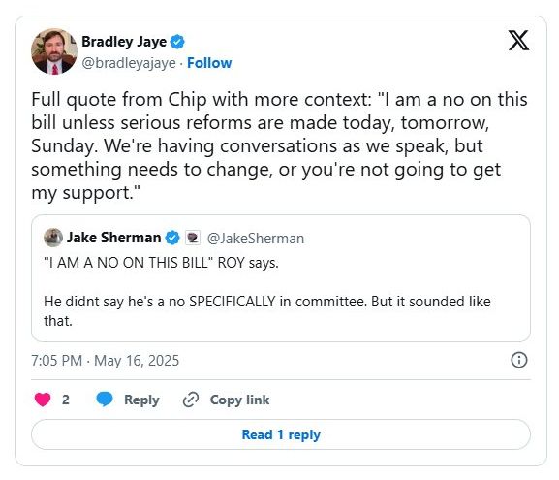Follow the @bradleyajaye account
Screen dimensions: 559x480
(x=209, y=63)
